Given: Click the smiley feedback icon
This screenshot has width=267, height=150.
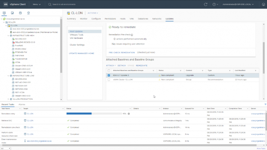Looking at the screenshot, I should pyautogui.click(x=264, y=5).
